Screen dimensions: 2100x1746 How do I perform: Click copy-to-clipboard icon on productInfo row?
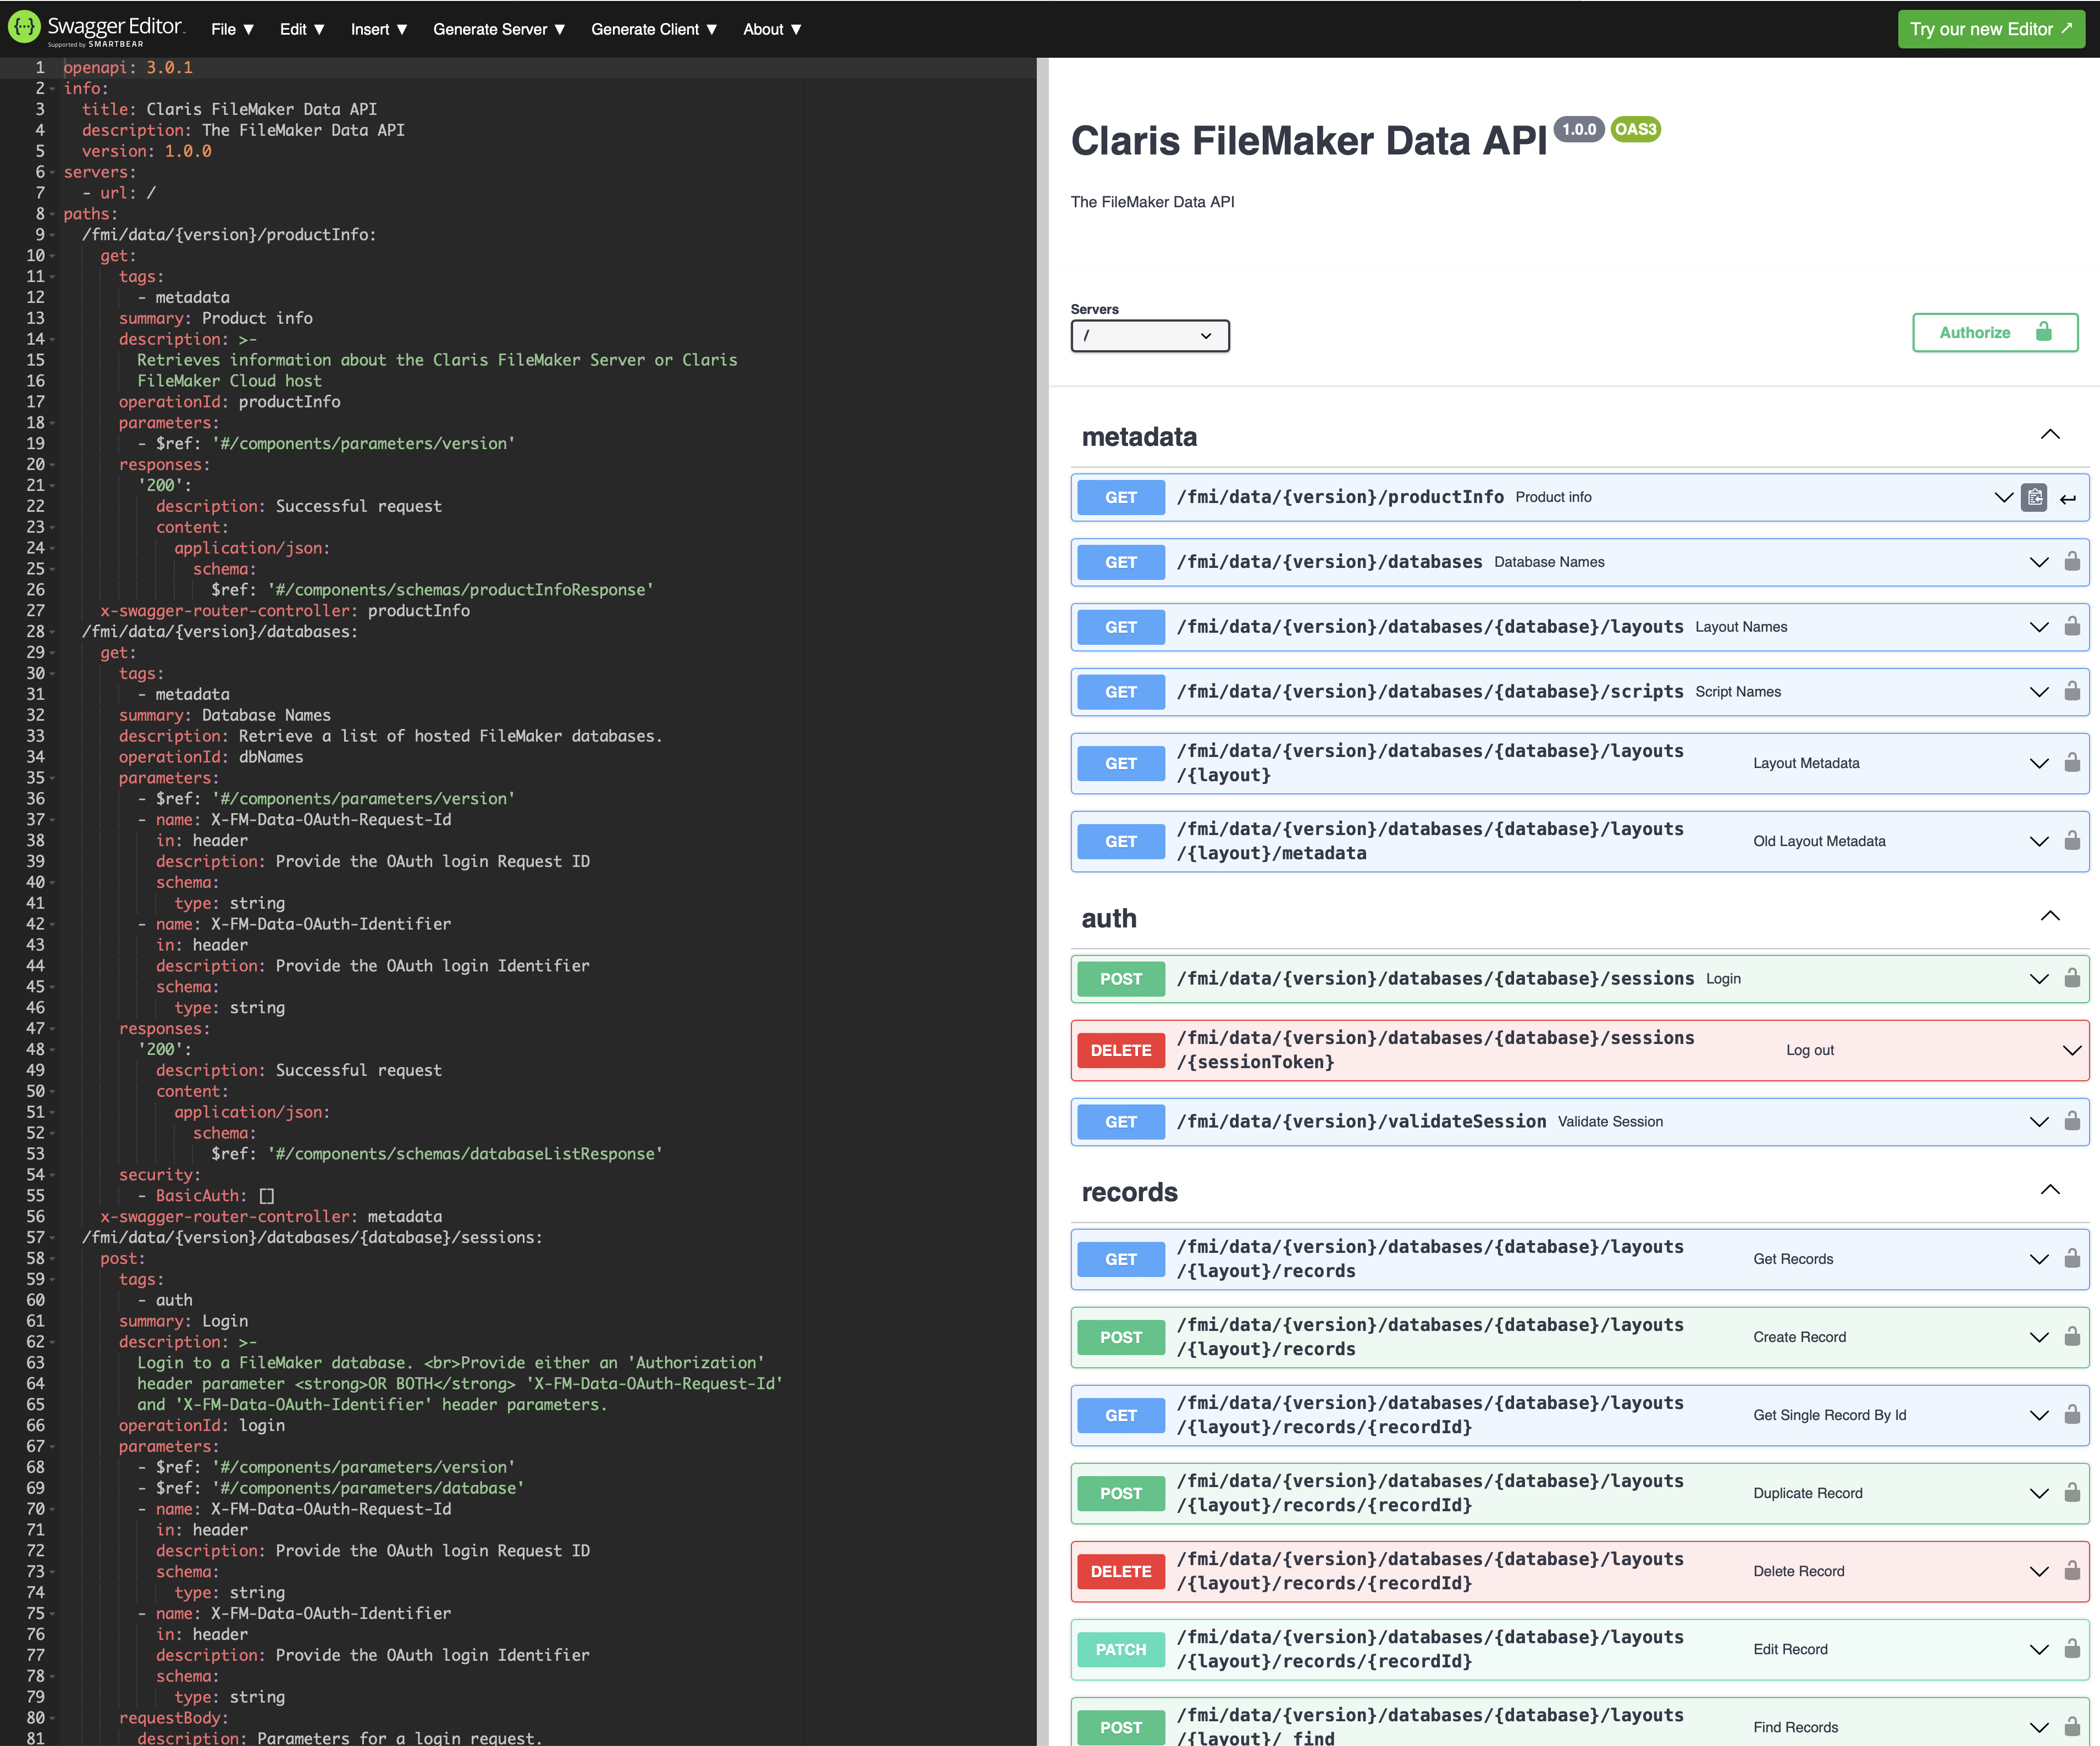[x=2034, y=497]
